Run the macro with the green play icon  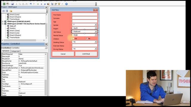click(38, 4)
